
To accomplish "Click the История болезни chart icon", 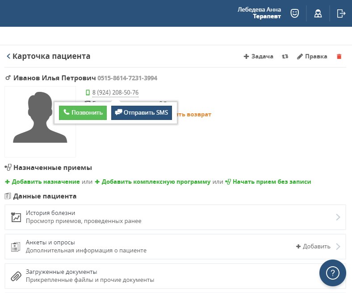I will coord(16,217).
